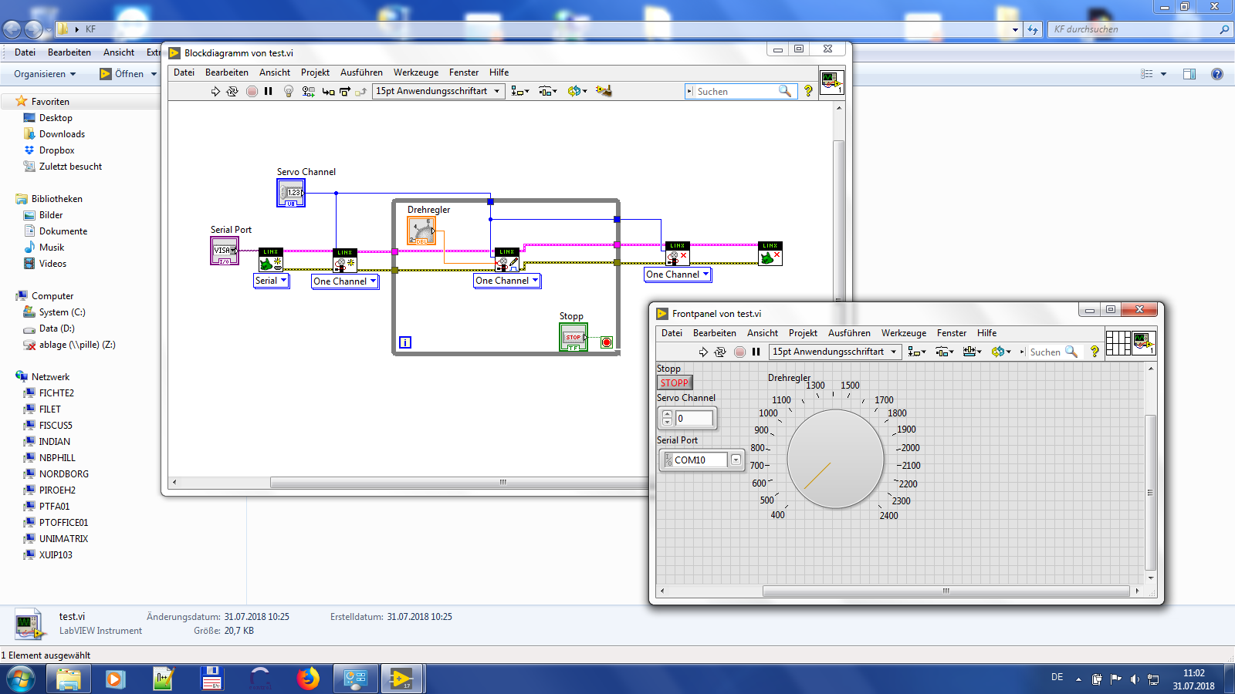Open Align Objects menu in block diagram
The height and width of the screenshot is (694, 1235).
click(x=520, y=91)
